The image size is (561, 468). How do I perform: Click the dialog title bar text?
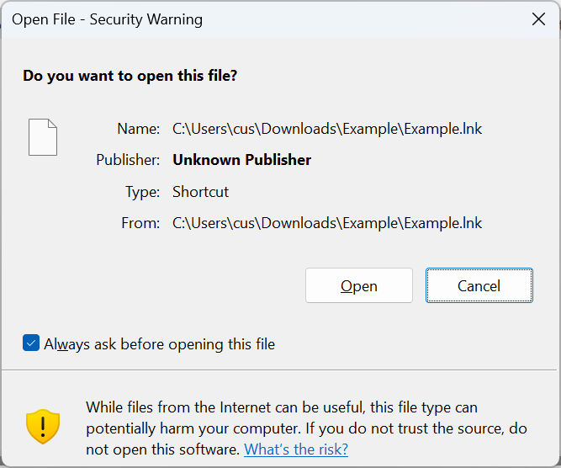coord(107,19)
